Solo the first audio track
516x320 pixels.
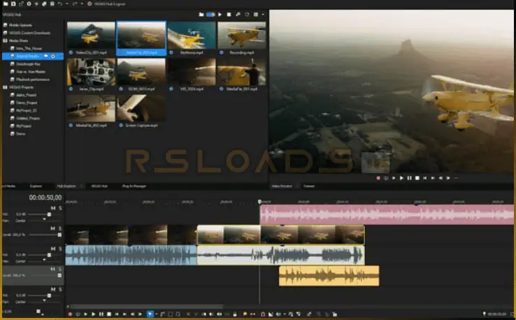tap(60, 208)
